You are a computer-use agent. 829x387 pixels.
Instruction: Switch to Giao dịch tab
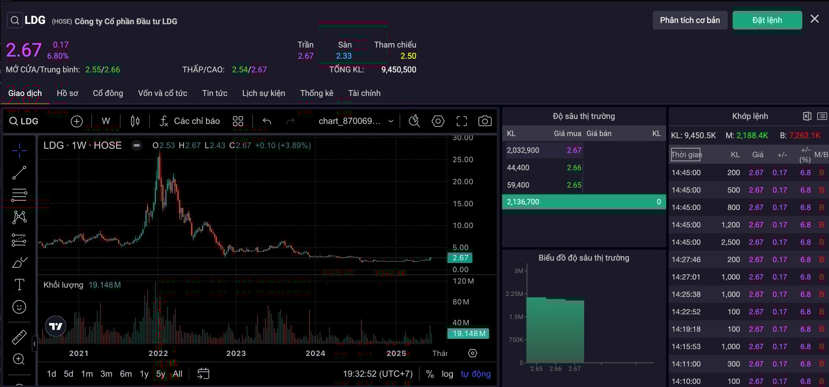[25, 93]
